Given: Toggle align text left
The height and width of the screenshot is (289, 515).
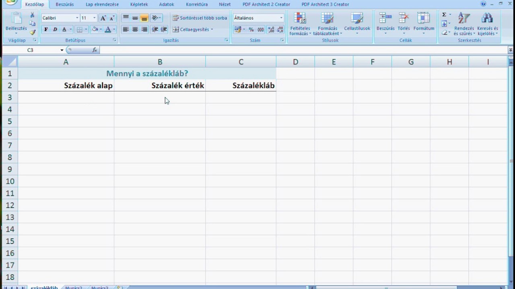Looking at the screenshot, I should [x=126, y=29].
